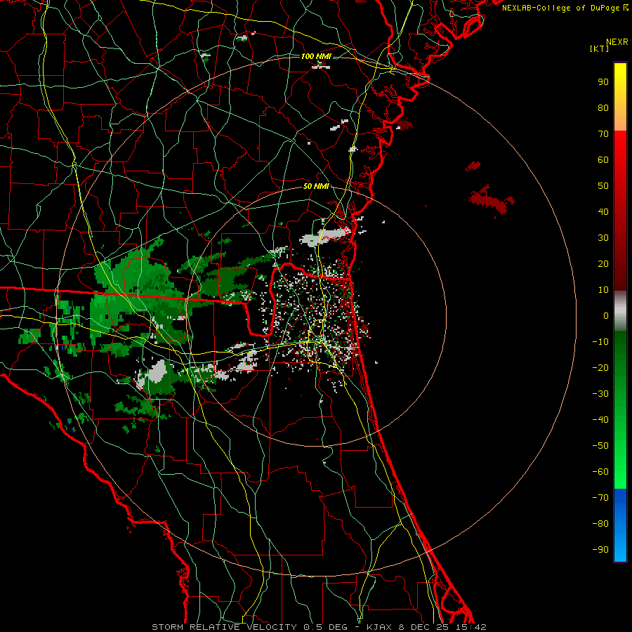Click the -10 value on the velocity scale
632x632 pixels.
click(x=600, y=342)
